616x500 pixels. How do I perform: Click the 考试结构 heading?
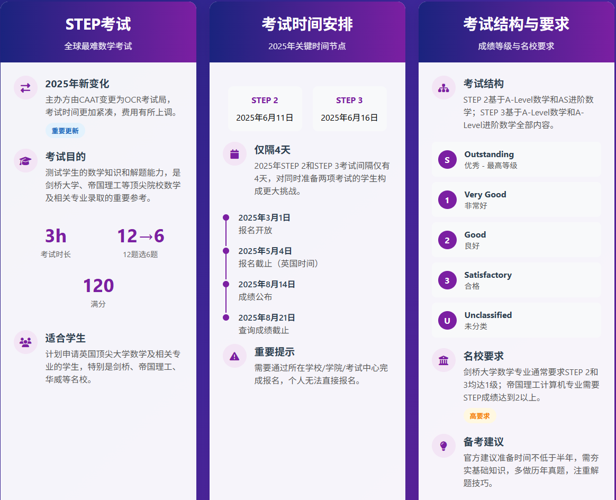(484, 84)
